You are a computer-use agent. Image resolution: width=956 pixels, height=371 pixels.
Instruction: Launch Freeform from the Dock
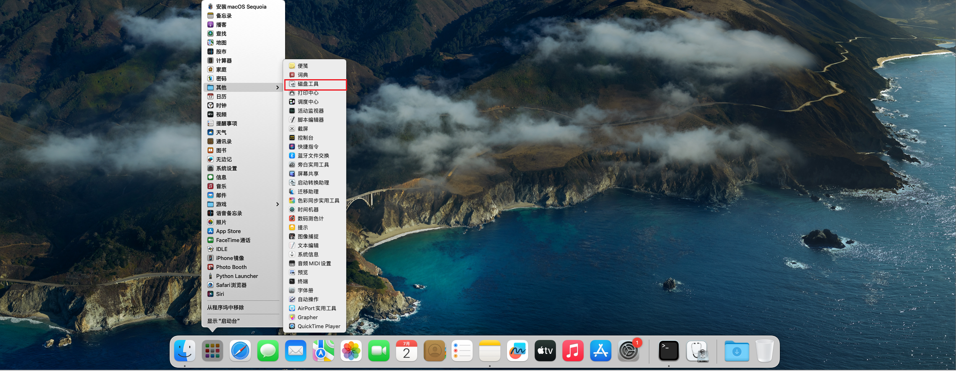click(518, 351)
